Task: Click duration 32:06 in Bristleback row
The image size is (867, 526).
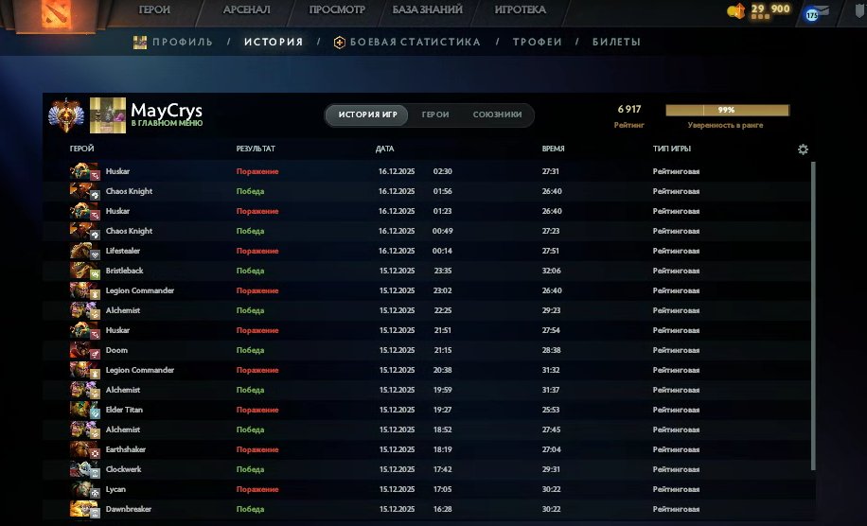Action: (551, 271)
